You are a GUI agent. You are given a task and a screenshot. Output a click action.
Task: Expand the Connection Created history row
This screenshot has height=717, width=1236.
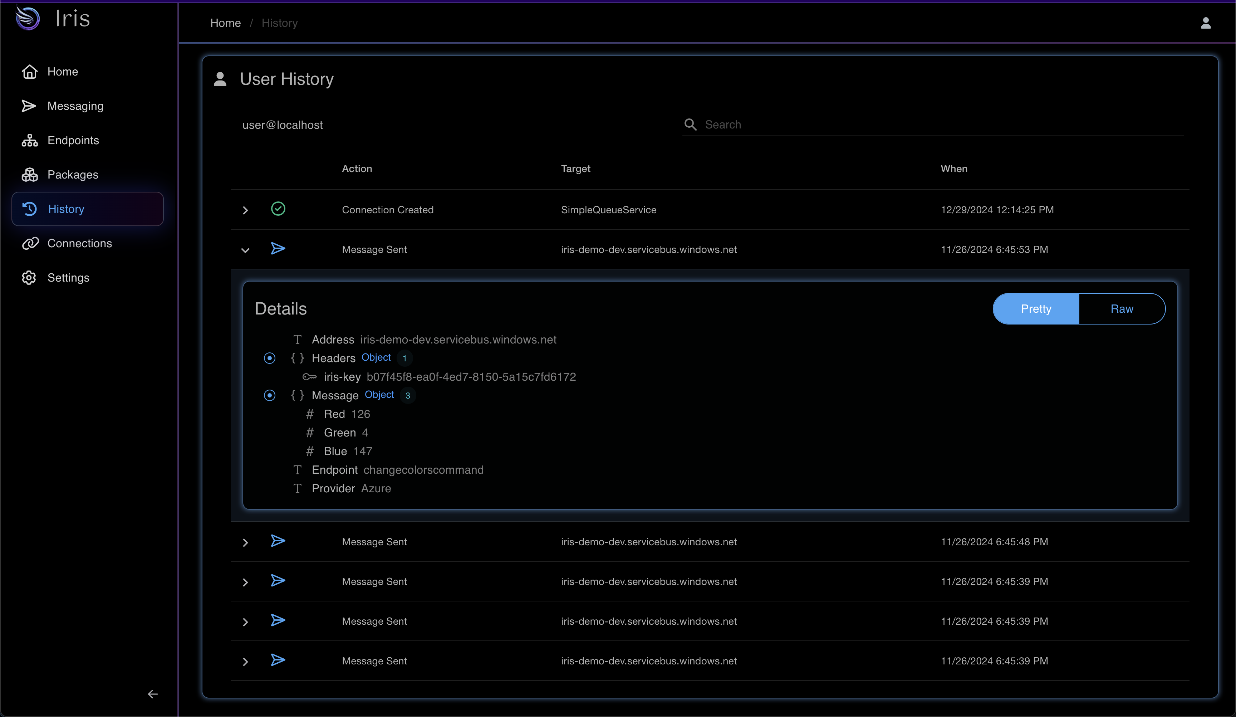[x=245, y=210]
